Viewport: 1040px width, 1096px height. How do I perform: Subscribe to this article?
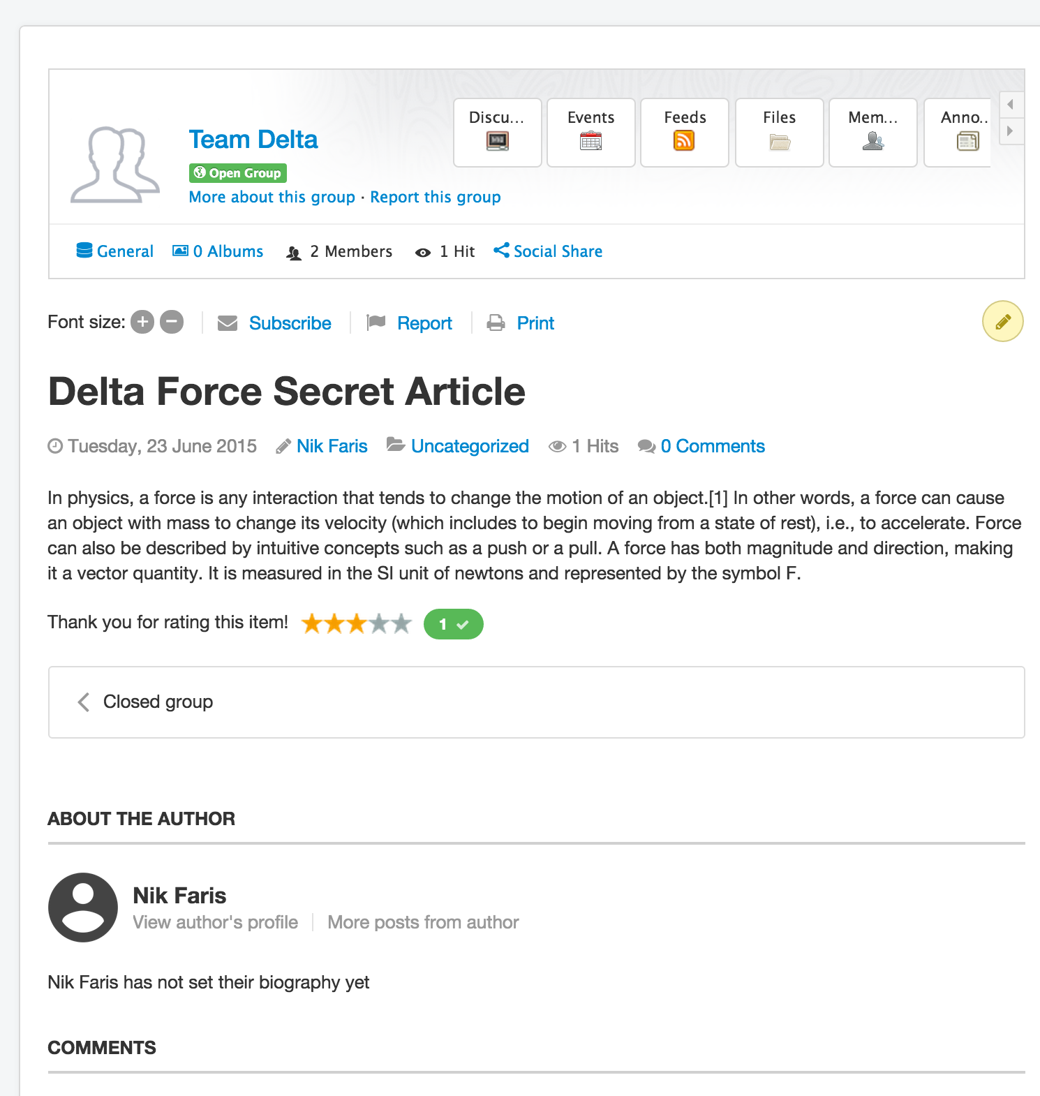290,323
